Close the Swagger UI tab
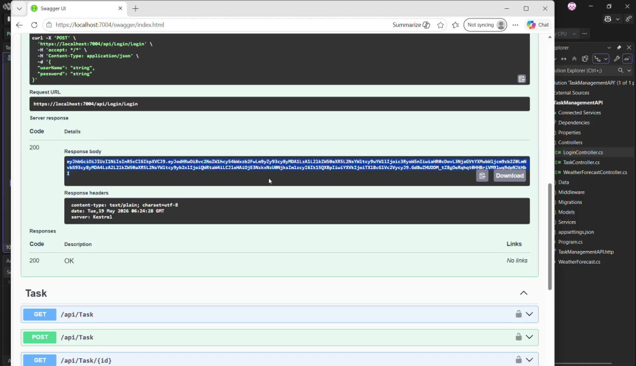 (120, 8)
